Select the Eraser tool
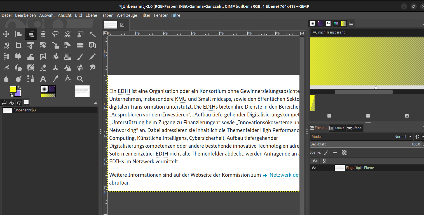424x215 pixels. (43, 68)
